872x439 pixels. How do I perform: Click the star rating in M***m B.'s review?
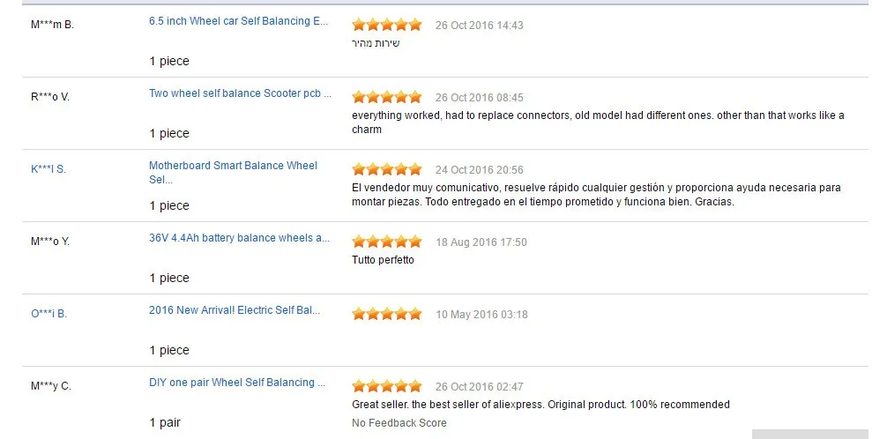pyautogui.click(x=387, y=25)
